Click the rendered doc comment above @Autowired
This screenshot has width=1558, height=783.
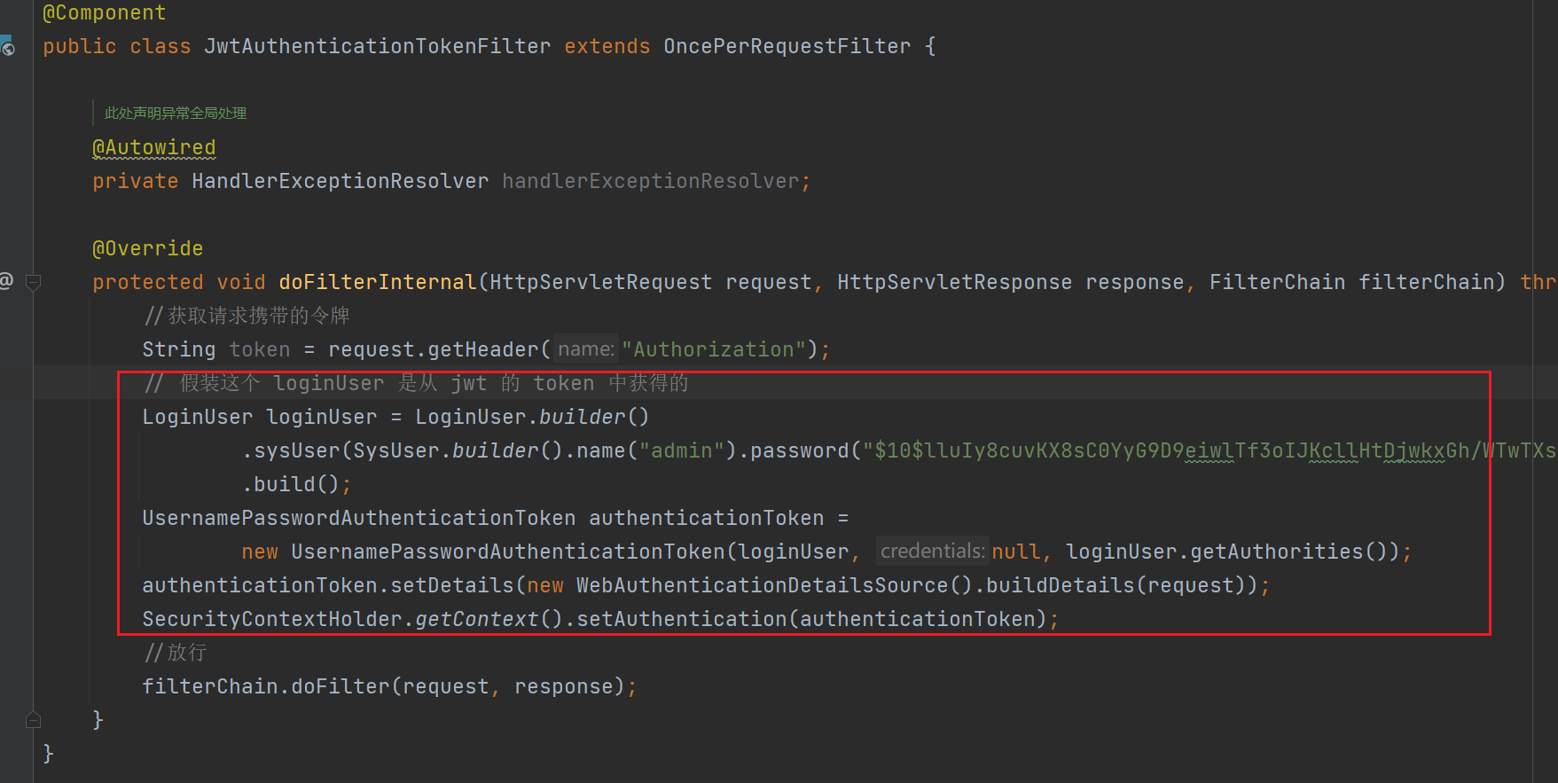pyautogui.click(x=175, y=114)
